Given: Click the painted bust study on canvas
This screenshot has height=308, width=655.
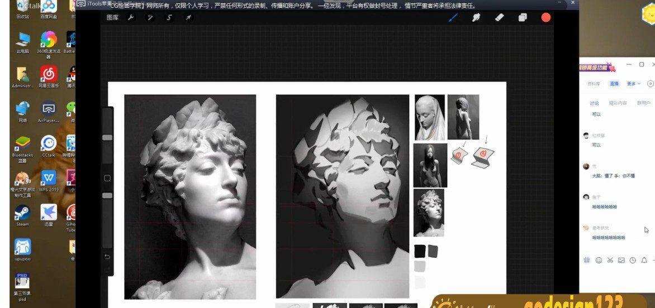Looking at the screenshot, I should coord(343,196).
